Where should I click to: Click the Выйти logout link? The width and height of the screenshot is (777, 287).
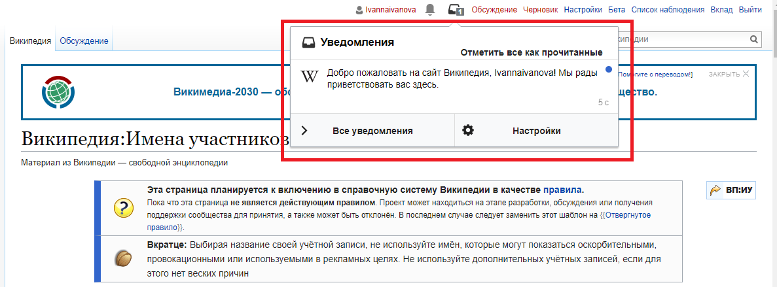pyautogui.click(x=750, y=10)
